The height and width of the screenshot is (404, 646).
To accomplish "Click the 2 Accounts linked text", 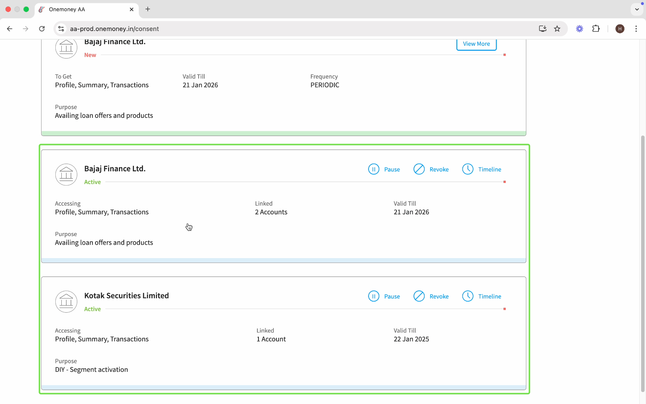I will (x=271, y=212).
